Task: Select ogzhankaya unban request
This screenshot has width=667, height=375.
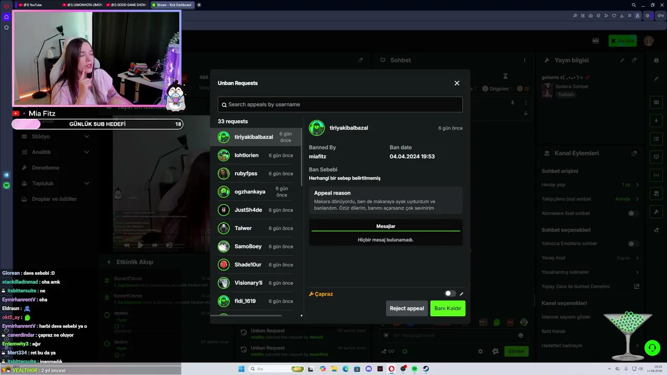Action: tap(255, 192)
